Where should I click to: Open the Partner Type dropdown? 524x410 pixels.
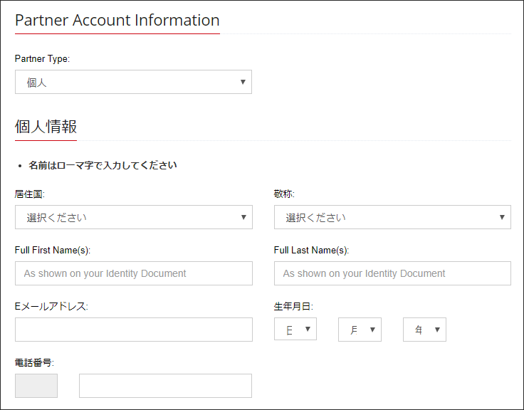133,82
